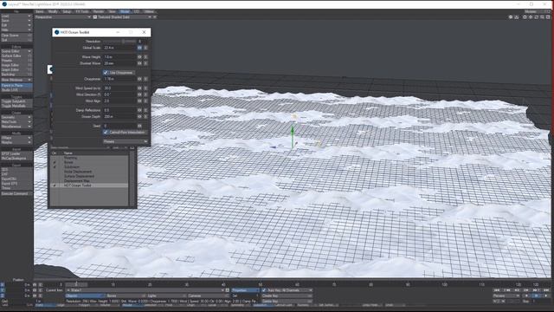Open Current Item dropdown

point(145,290)
